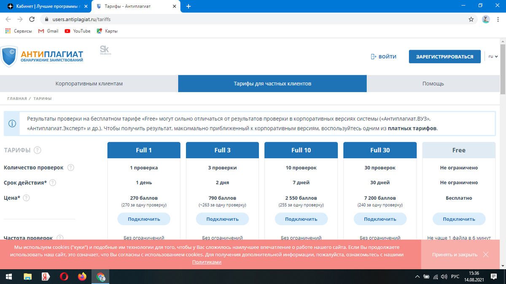Click Подключить under Full 3

pos(222,219)
